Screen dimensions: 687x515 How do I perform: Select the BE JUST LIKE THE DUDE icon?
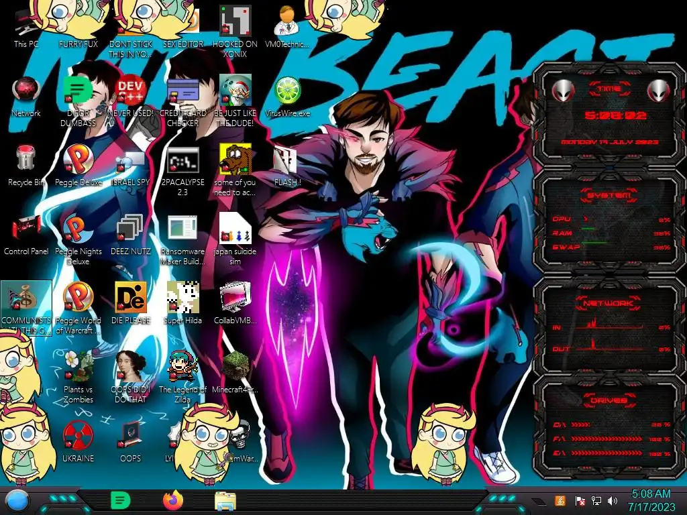tap(235, 101)
